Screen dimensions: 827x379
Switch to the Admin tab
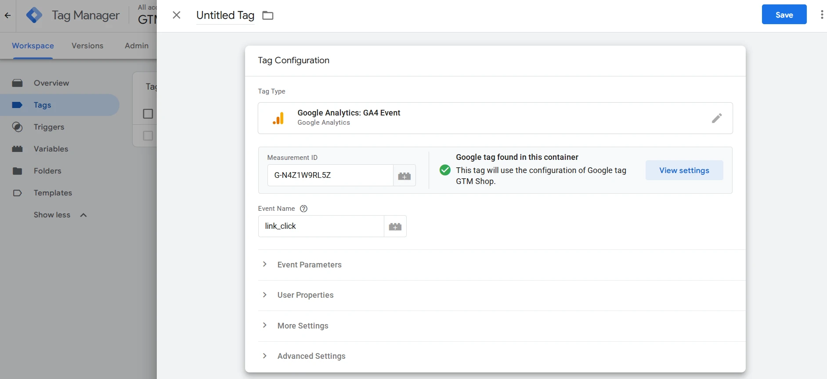pyautogui.click(x=137, y=46)
